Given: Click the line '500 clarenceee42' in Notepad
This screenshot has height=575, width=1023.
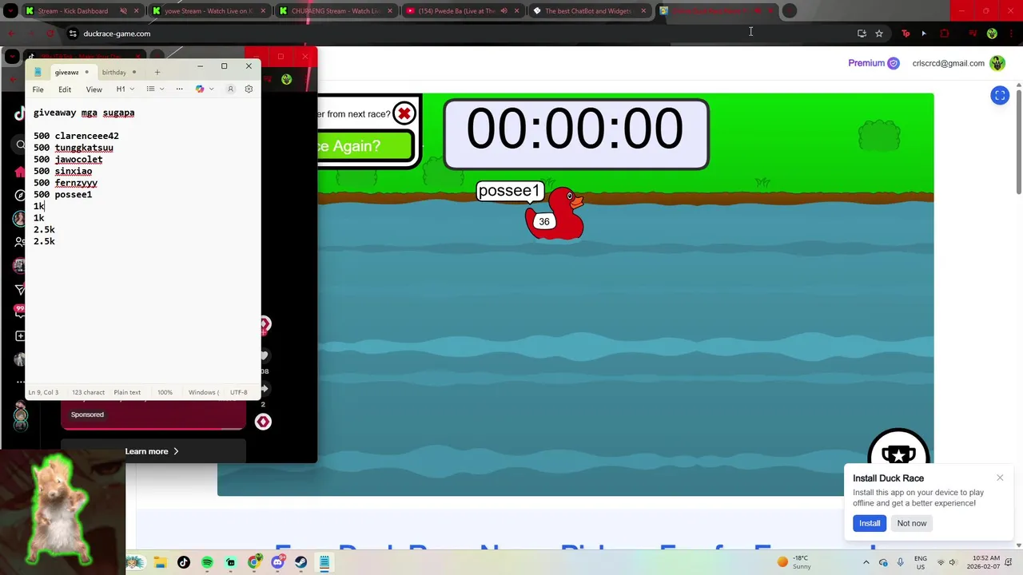Looking at the screenshot, I should click(76, 136).
